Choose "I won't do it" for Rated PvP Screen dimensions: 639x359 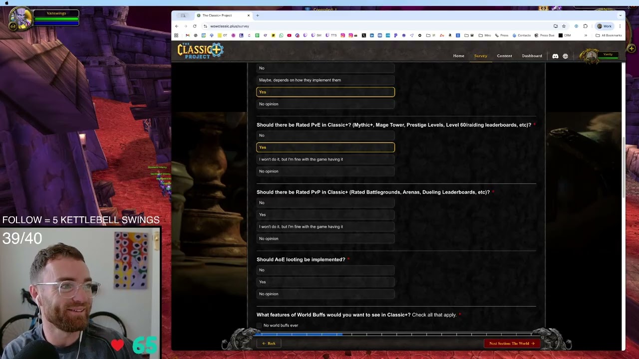pyautogui.click(x=325, y=226)
